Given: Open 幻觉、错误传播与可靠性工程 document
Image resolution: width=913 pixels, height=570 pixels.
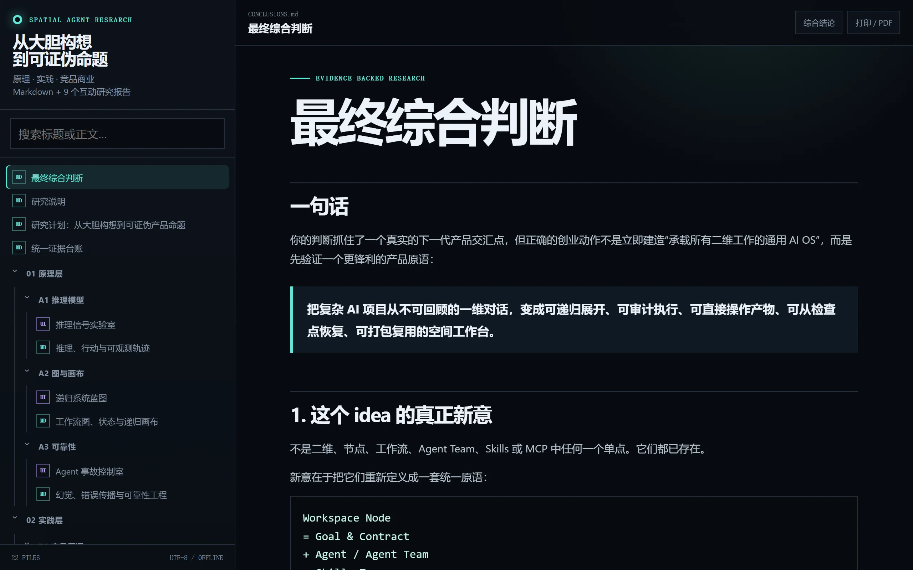Looking at the screenshot, I should (x=129, y=494).
